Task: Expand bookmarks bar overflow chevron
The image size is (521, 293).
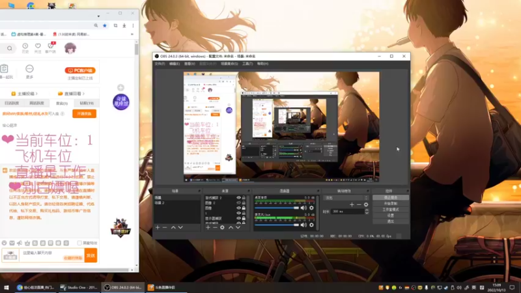Action: click(132, 35)
